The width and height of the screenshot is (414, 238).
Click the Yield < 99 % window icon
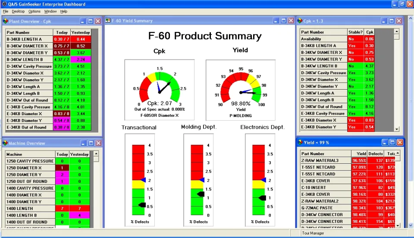300,142
